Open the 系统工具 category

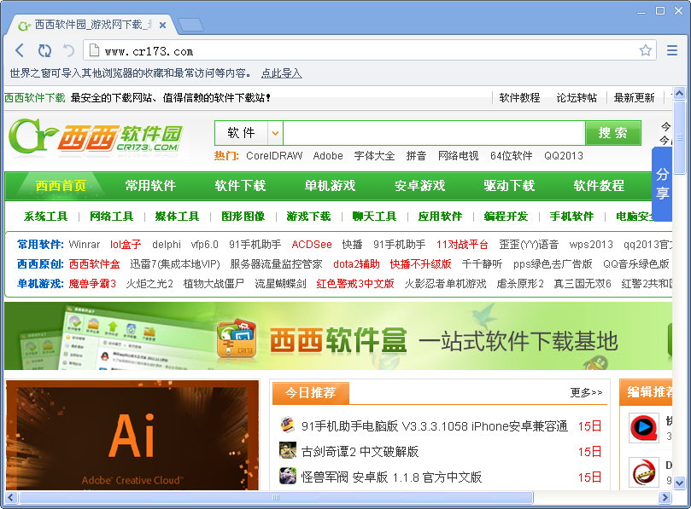(45, 217)
